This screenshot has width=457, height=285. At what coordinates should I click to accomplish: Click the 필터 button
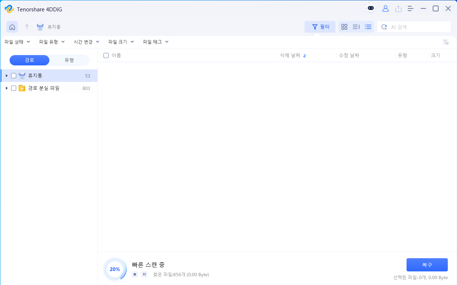pyautogui.click(x=320, y=27)
